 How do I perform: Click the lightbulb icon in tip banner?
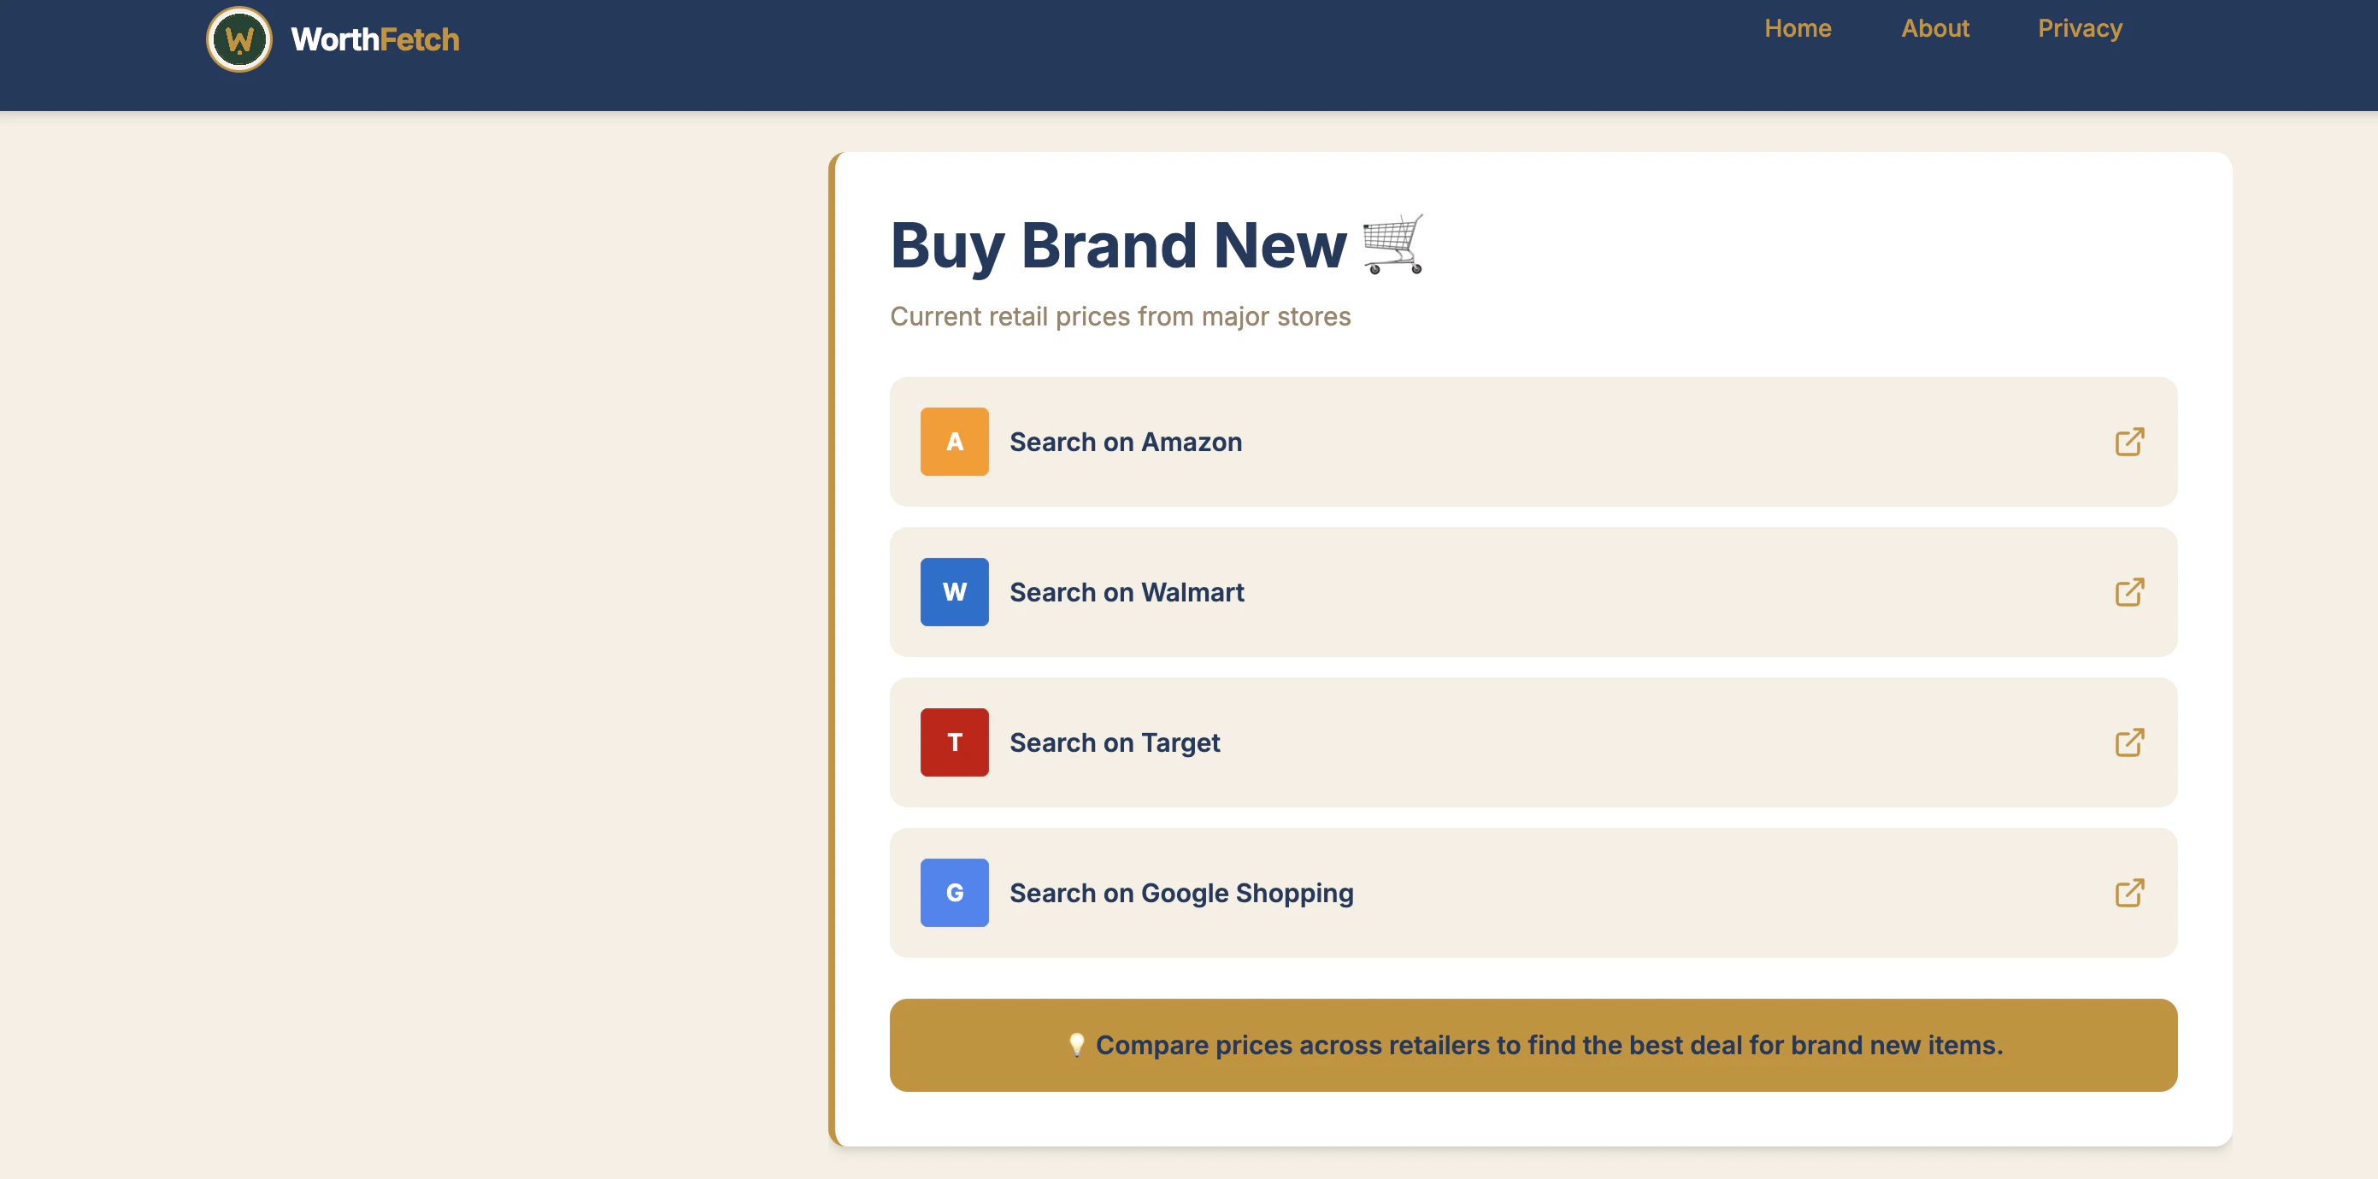(x=1075, y=1044)
